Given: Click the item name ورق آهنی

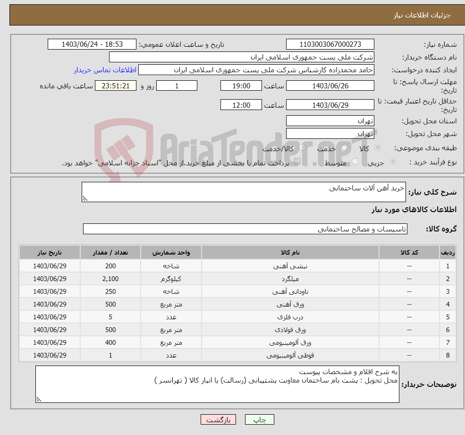Looking at the screenshot, I should (290, 305).
